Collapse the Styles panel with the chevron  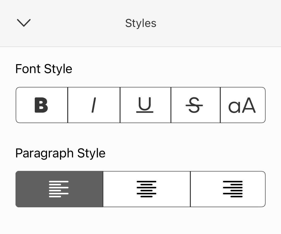coord(24,23)
